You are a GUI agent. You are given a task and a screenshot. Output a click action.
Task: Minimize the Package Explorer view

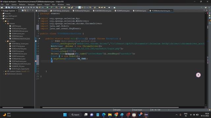30,10
